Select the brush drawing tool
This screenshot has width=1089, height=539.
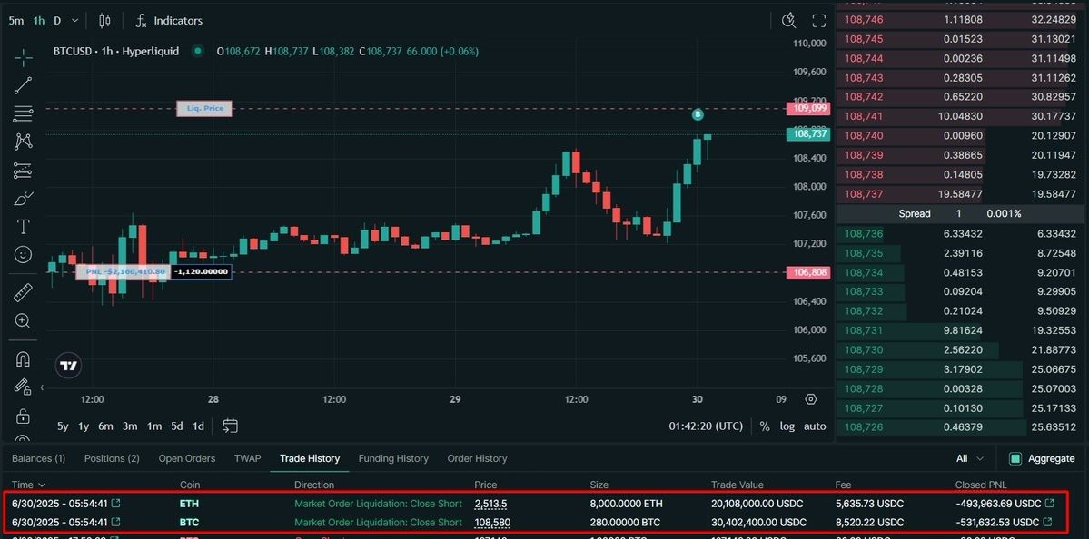click(23, 199)
